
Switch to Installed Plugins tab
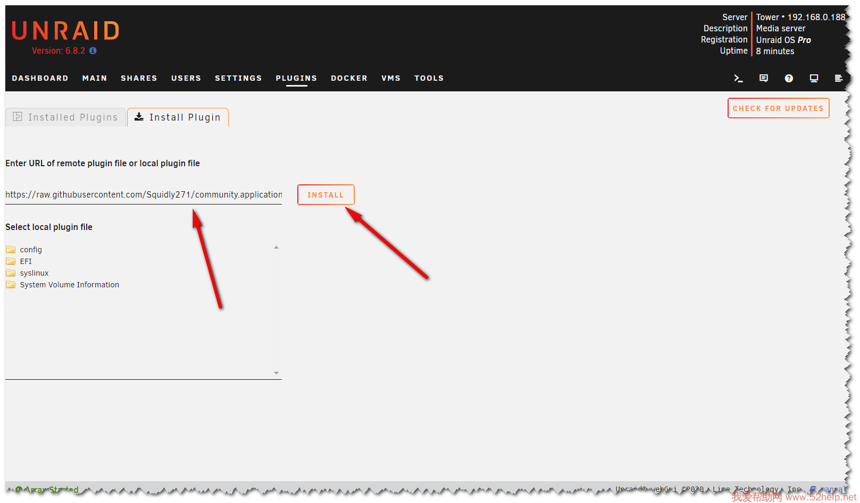tap(66, 117)
